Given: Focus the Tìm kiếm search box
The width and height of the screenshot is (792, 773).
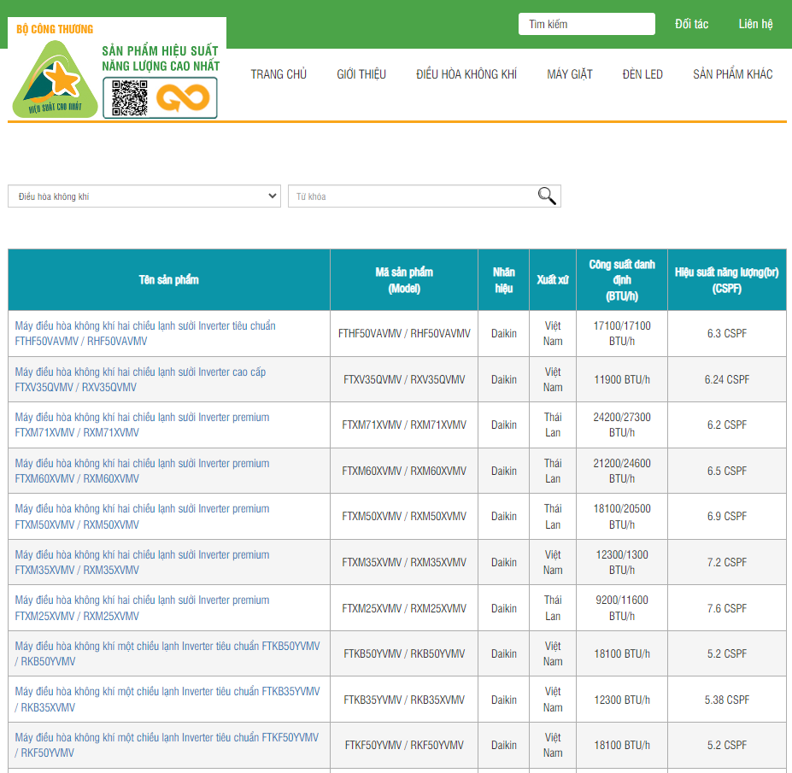Looking at the screenshot, I should pos(586,24).
